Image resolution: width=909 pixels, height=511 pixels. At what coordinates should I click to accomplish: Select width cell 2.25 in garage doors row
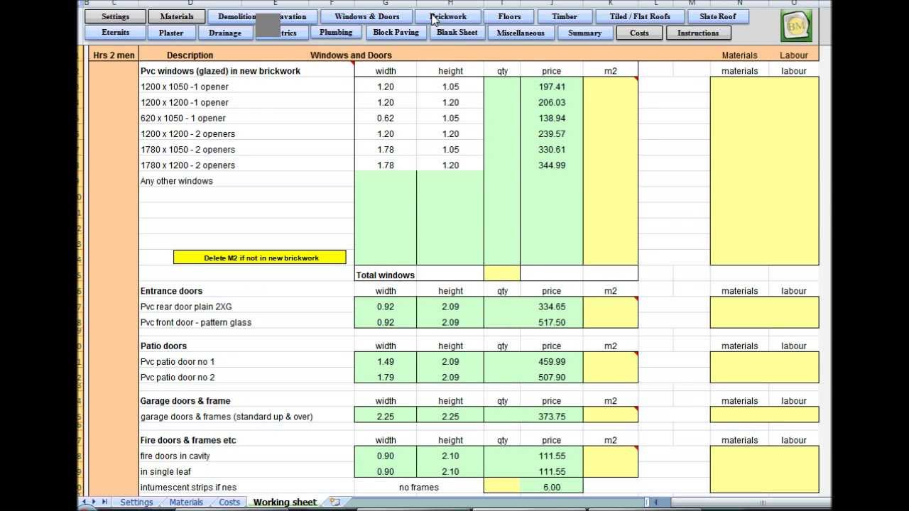pos(386,417)
